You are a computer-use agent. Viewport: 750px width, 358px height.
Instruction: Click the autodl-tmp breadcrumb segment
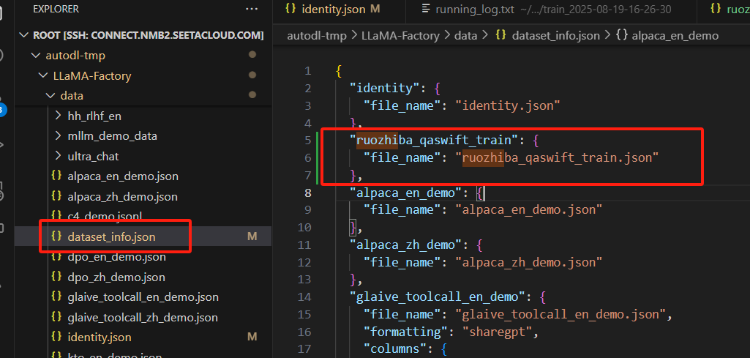317,36
